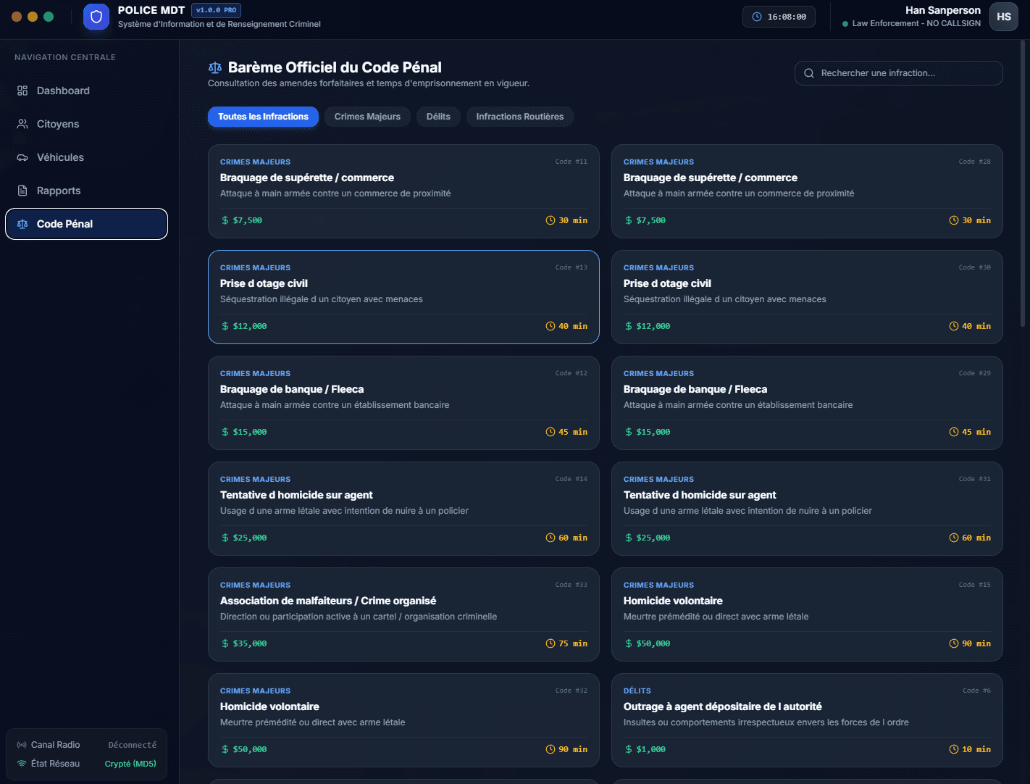1030x784 pixels.
Task: Select the Toutes les Infractions filter tab
Action: [x=263, y=117]
